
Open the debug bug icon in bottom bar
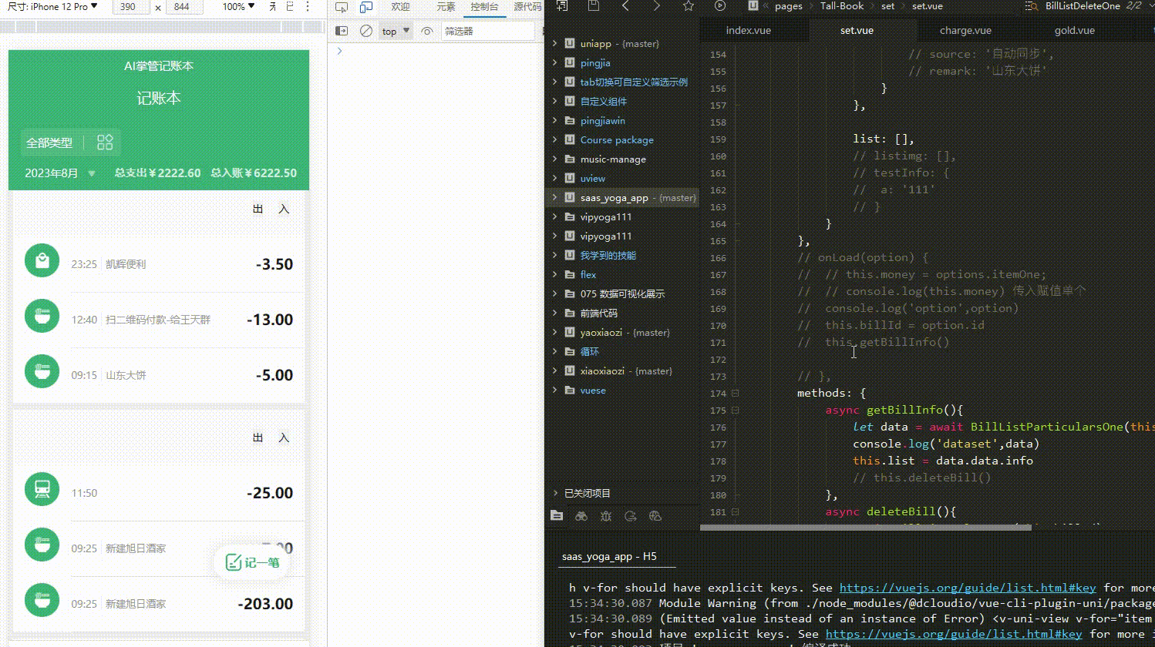tap(606, 516)
